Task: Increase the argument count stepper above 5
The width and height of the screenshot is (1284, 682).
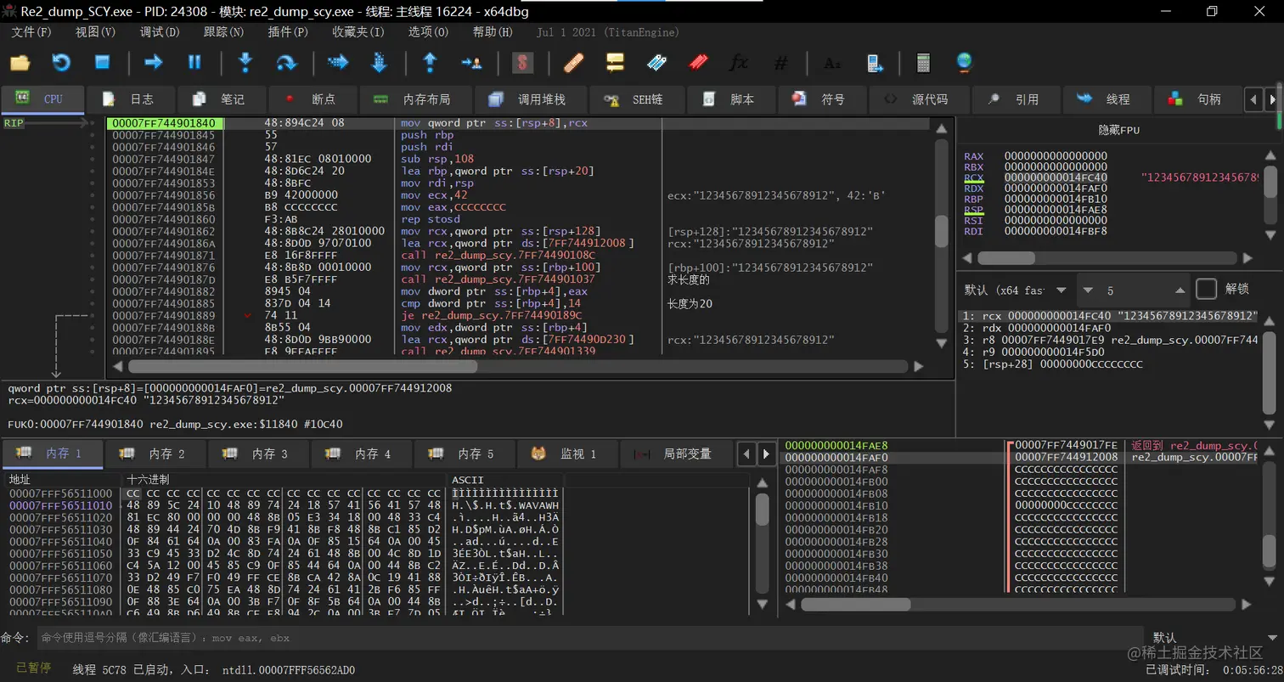Action: [1180, 290]
